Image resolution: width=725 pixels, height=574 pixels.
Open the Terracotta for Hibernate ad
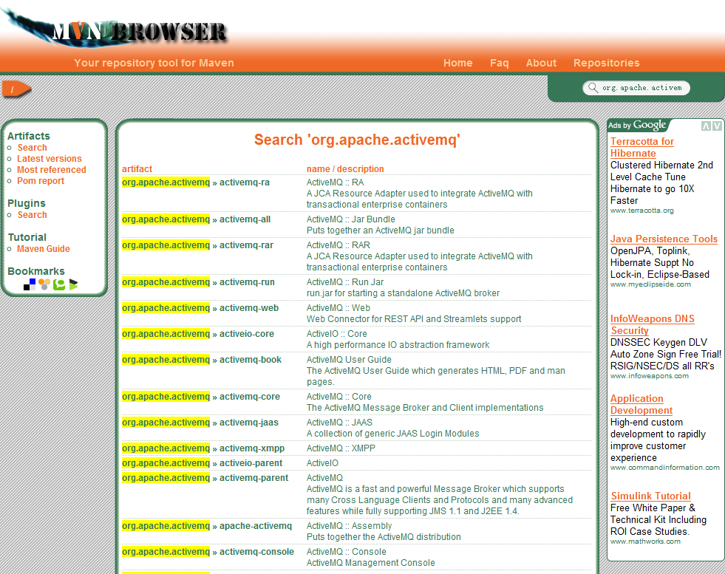tap(641, 148)
